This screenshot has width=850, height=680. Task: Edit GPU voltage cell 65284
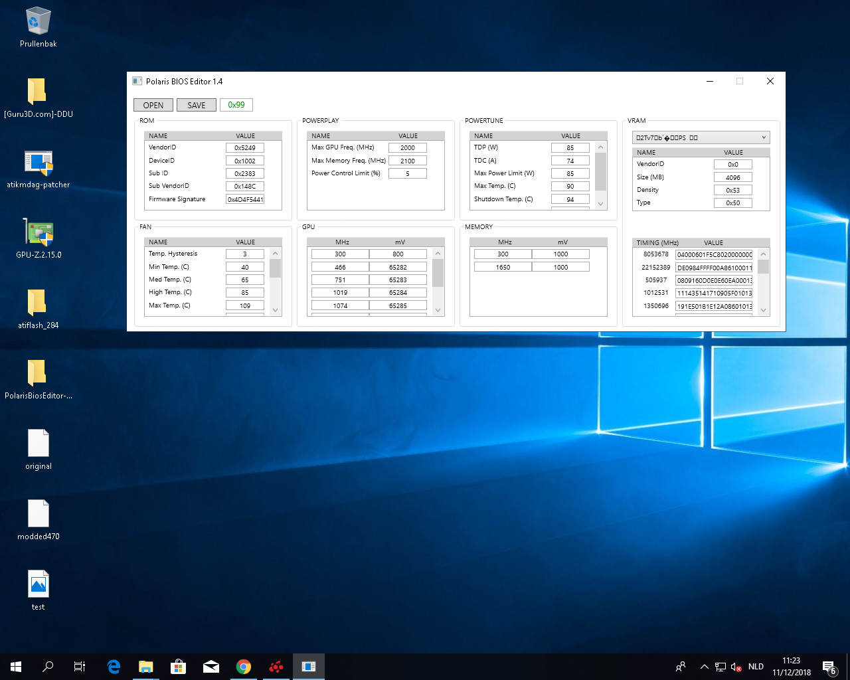coord(398,293)
